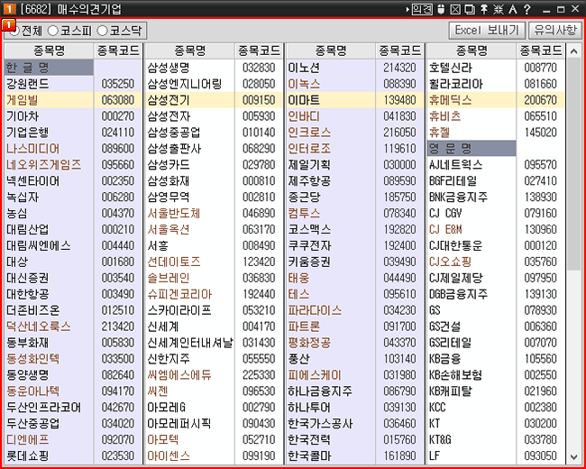The width and height of the screenshot is (586, 469).
Task: Open help with the question mark icon
Action: (x=527, y=9)
